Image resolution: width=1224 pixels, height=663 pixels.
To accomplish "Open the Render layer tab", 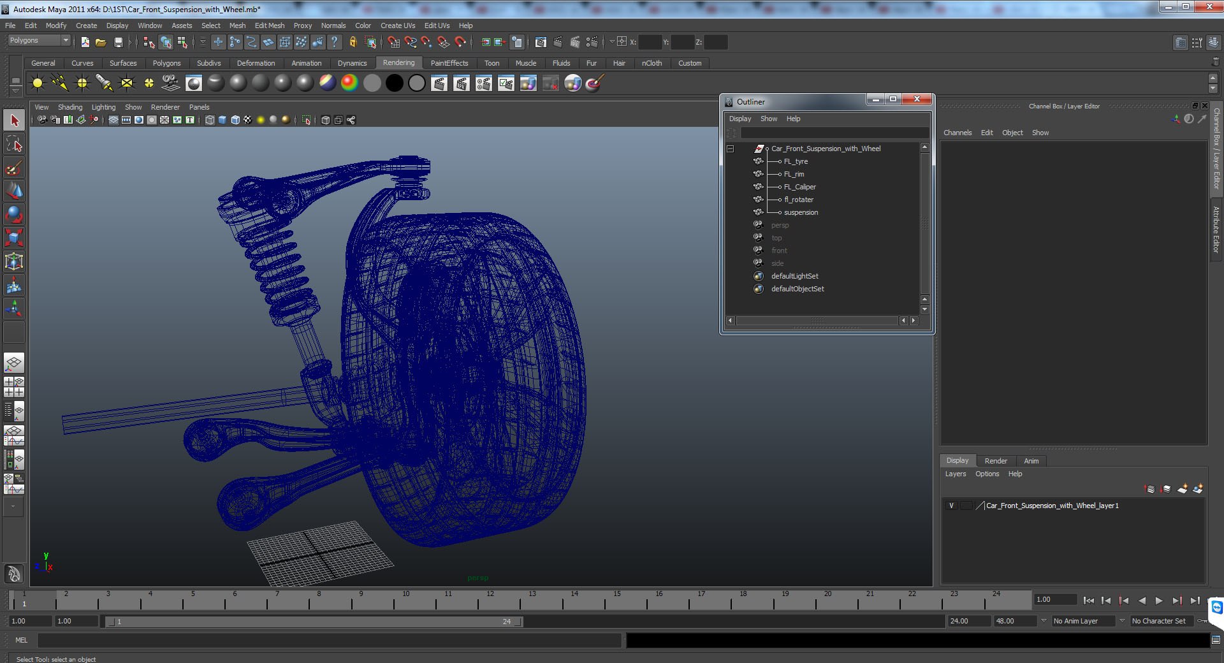I will pyautogui.click(x=996, y=461).
